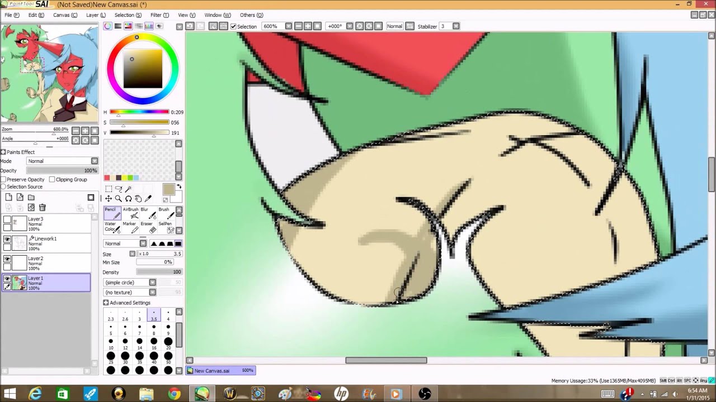Pick the Magic Wand tool
Image resolution: width=716 pixels, height=402 pixels.
pos(128,189)
